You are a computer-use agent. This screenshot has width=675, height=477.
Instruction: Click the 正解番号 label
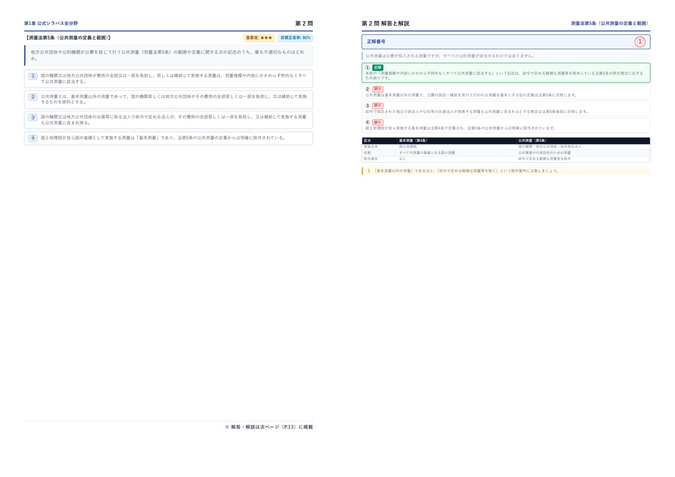click(x=376, y=42)
